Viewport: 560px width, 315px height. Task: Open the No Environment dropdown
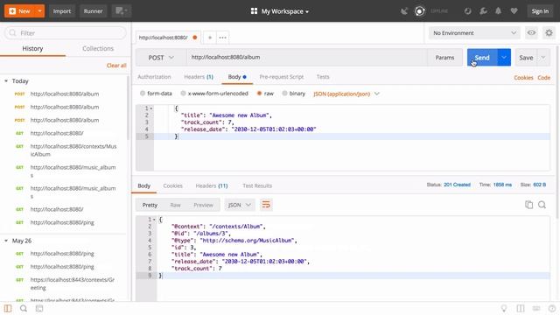point(474,33)
